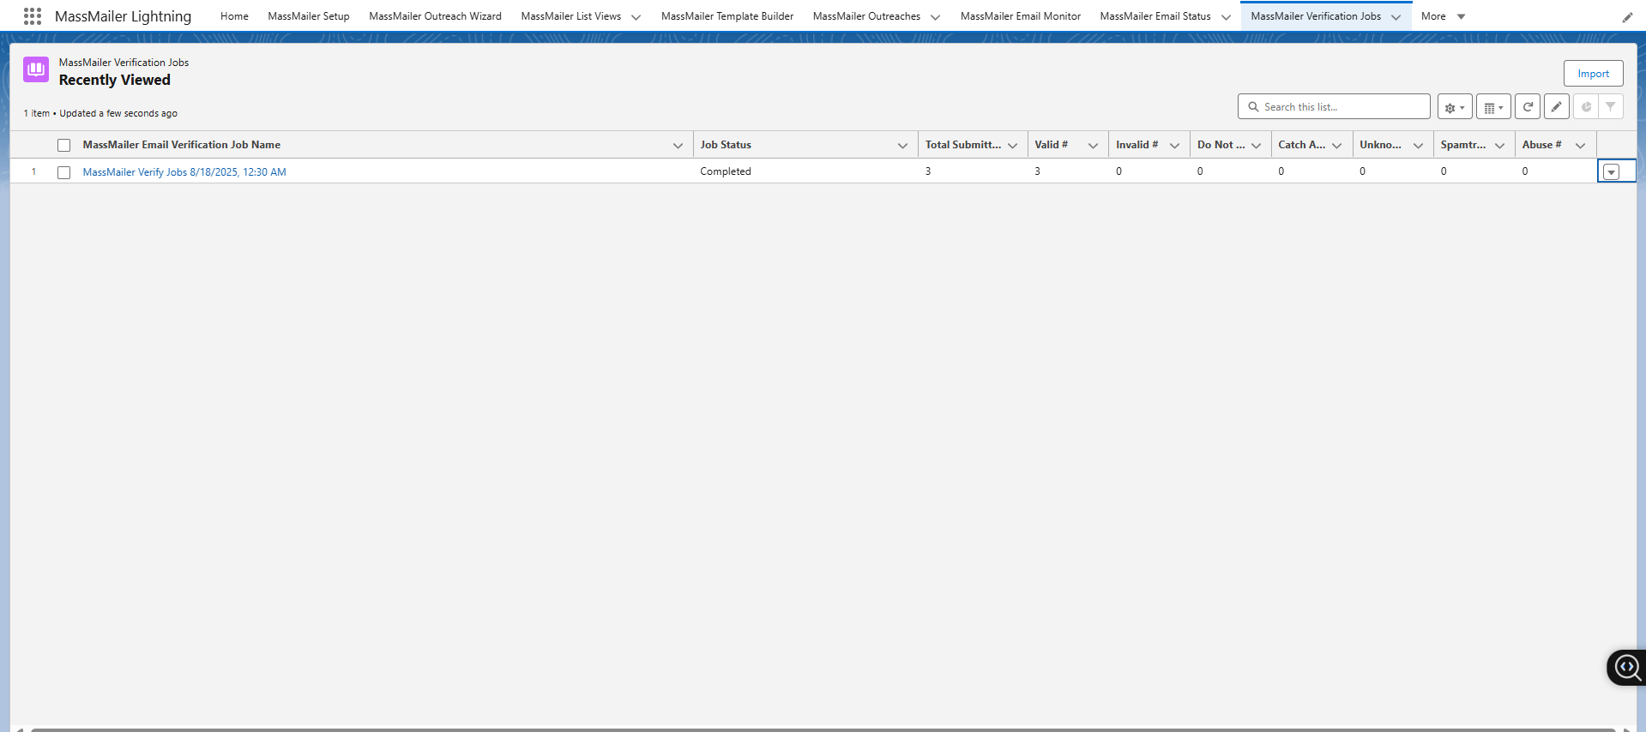
Task: Open Invalid # column actions chevron
Action: point(1174,146)
